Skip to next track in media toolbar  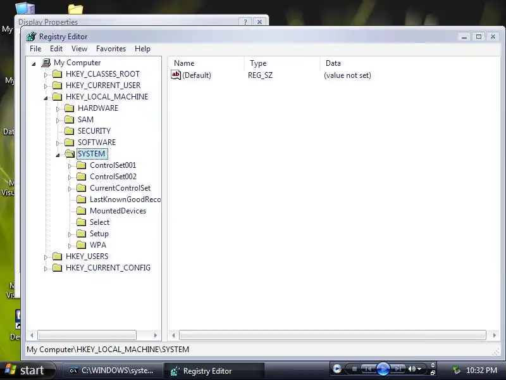tap(398, 369)
